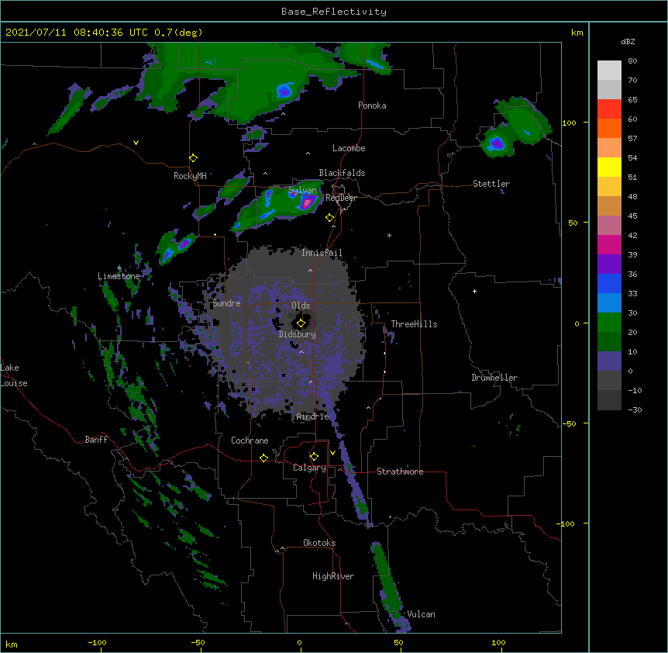Select the Strathmore label

(x=400, y=472)
